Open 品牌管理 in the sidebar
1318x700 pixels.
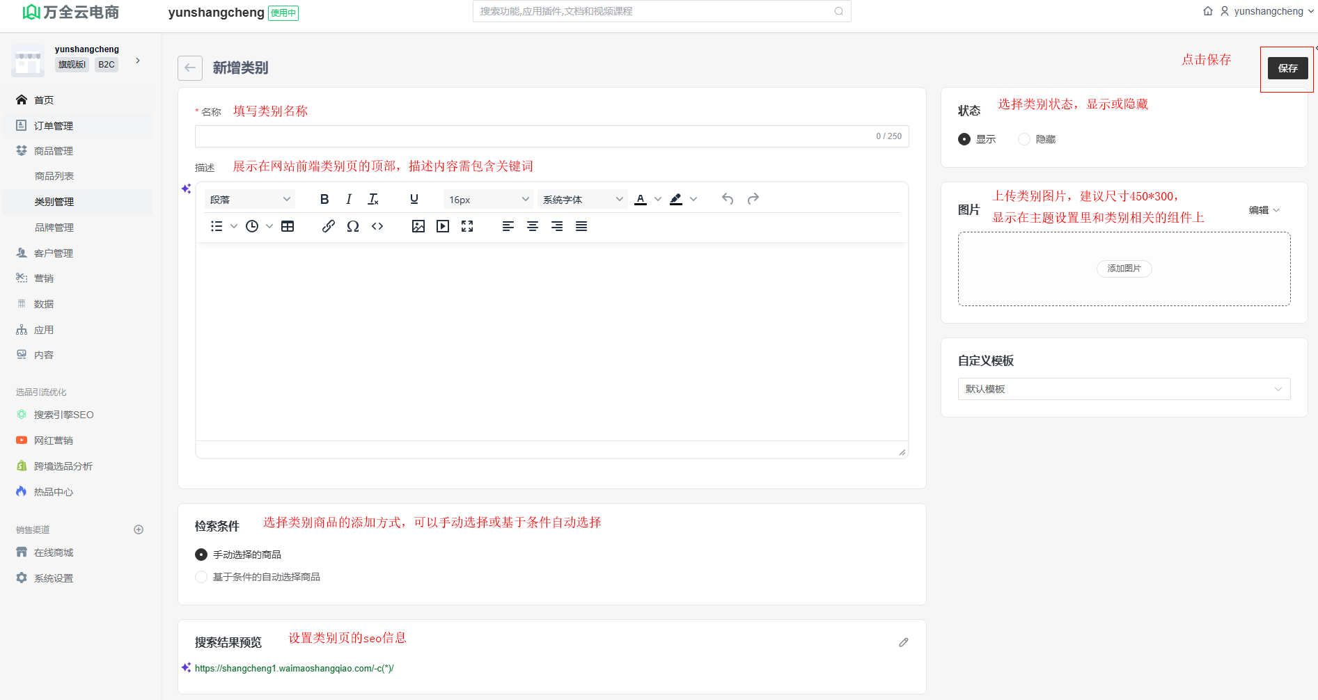[x=54, y=228]
